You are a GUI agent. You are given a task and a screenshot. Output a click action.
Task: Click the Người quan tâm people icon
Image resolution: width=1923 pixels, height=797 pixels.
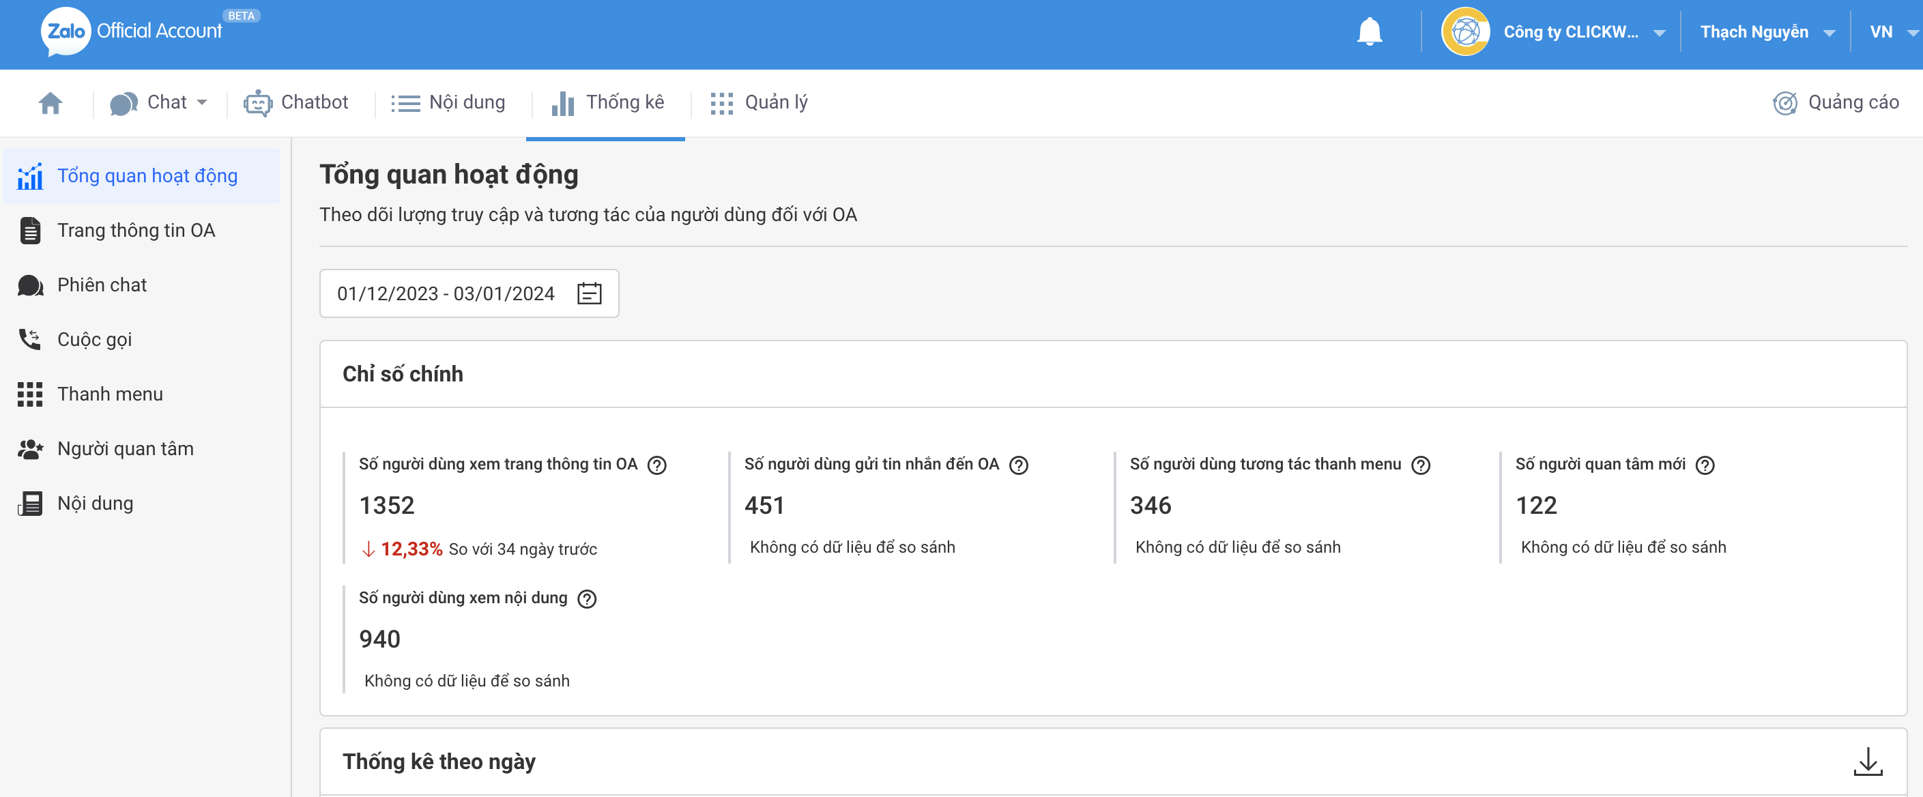click(x=30, y=448)
